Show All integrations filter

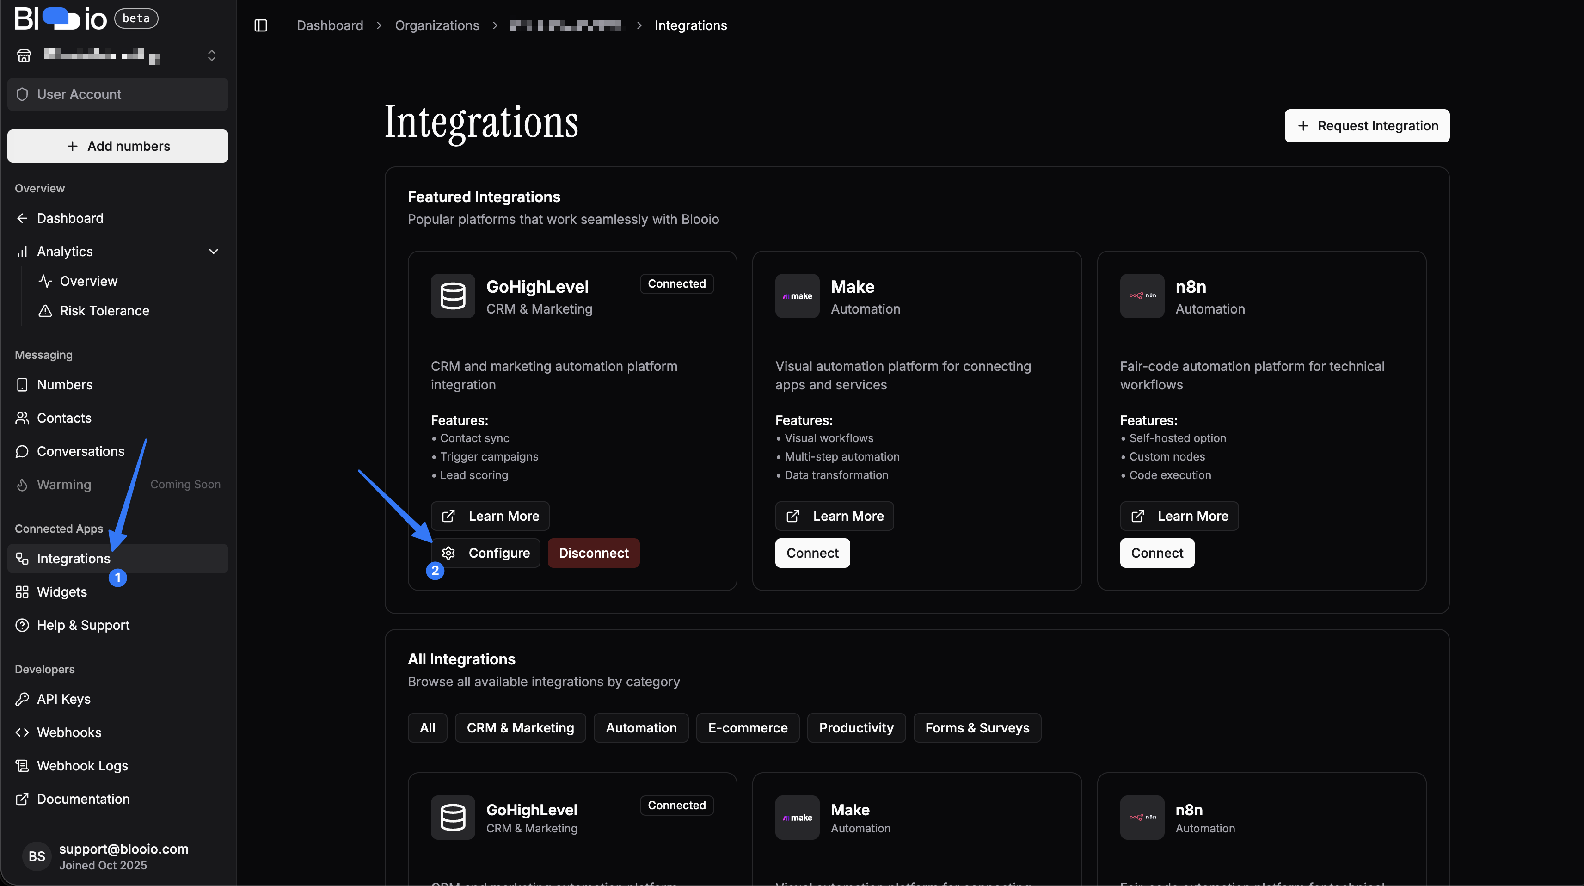point(427,727)
